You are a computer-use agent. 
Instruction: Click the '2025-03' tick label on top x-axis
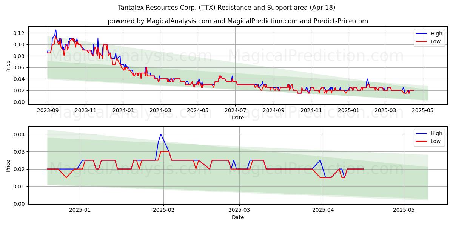coord(385,110)
